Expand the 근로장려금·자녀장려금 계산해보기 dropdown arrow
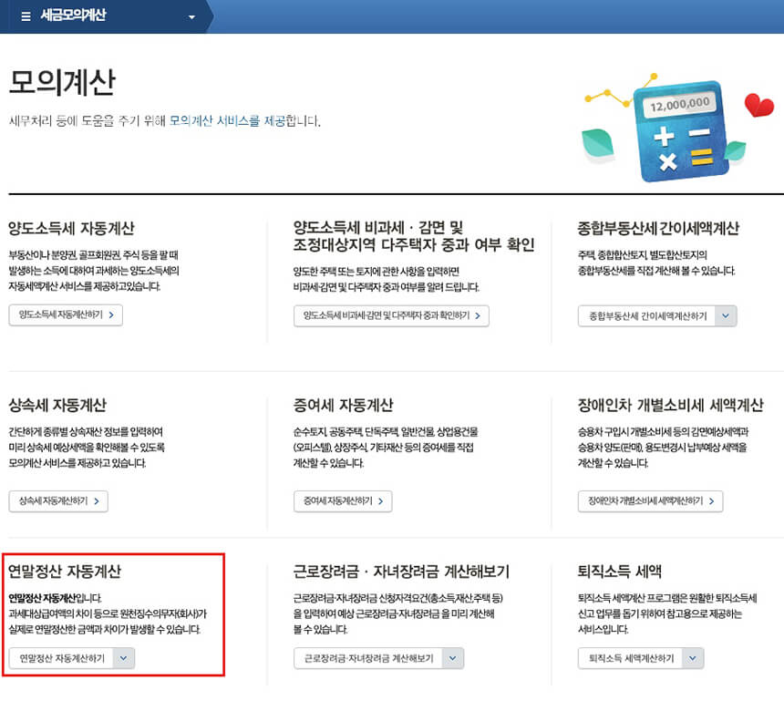 pyautogui.click(x=453, y=658)
